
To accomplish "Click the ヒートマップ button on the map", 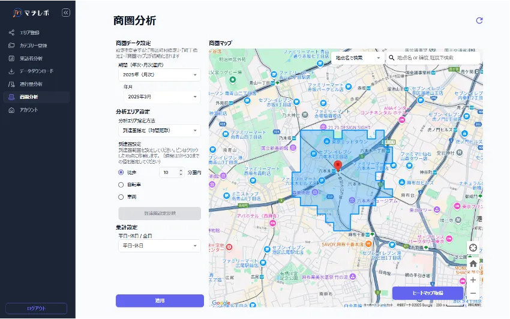I will coord(428,293).
